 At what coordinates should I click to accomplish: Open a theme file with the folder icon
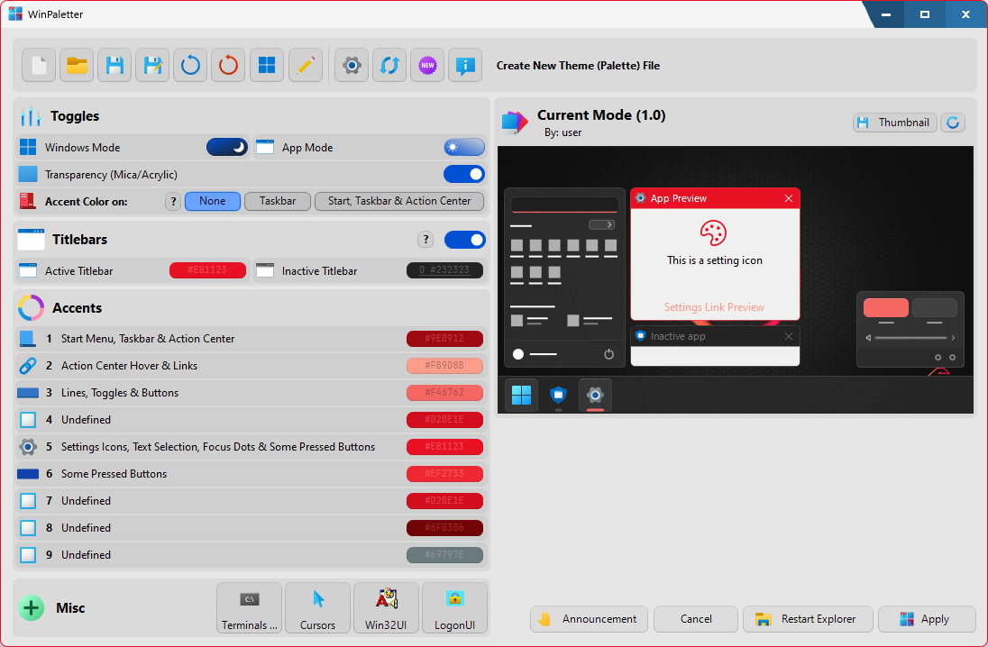tap(77, 66)
